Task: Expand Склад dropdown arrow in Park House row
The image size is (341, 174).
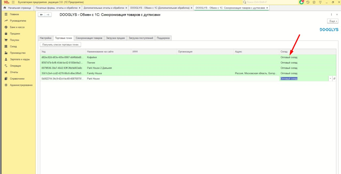Action: (x=330, y=79)
